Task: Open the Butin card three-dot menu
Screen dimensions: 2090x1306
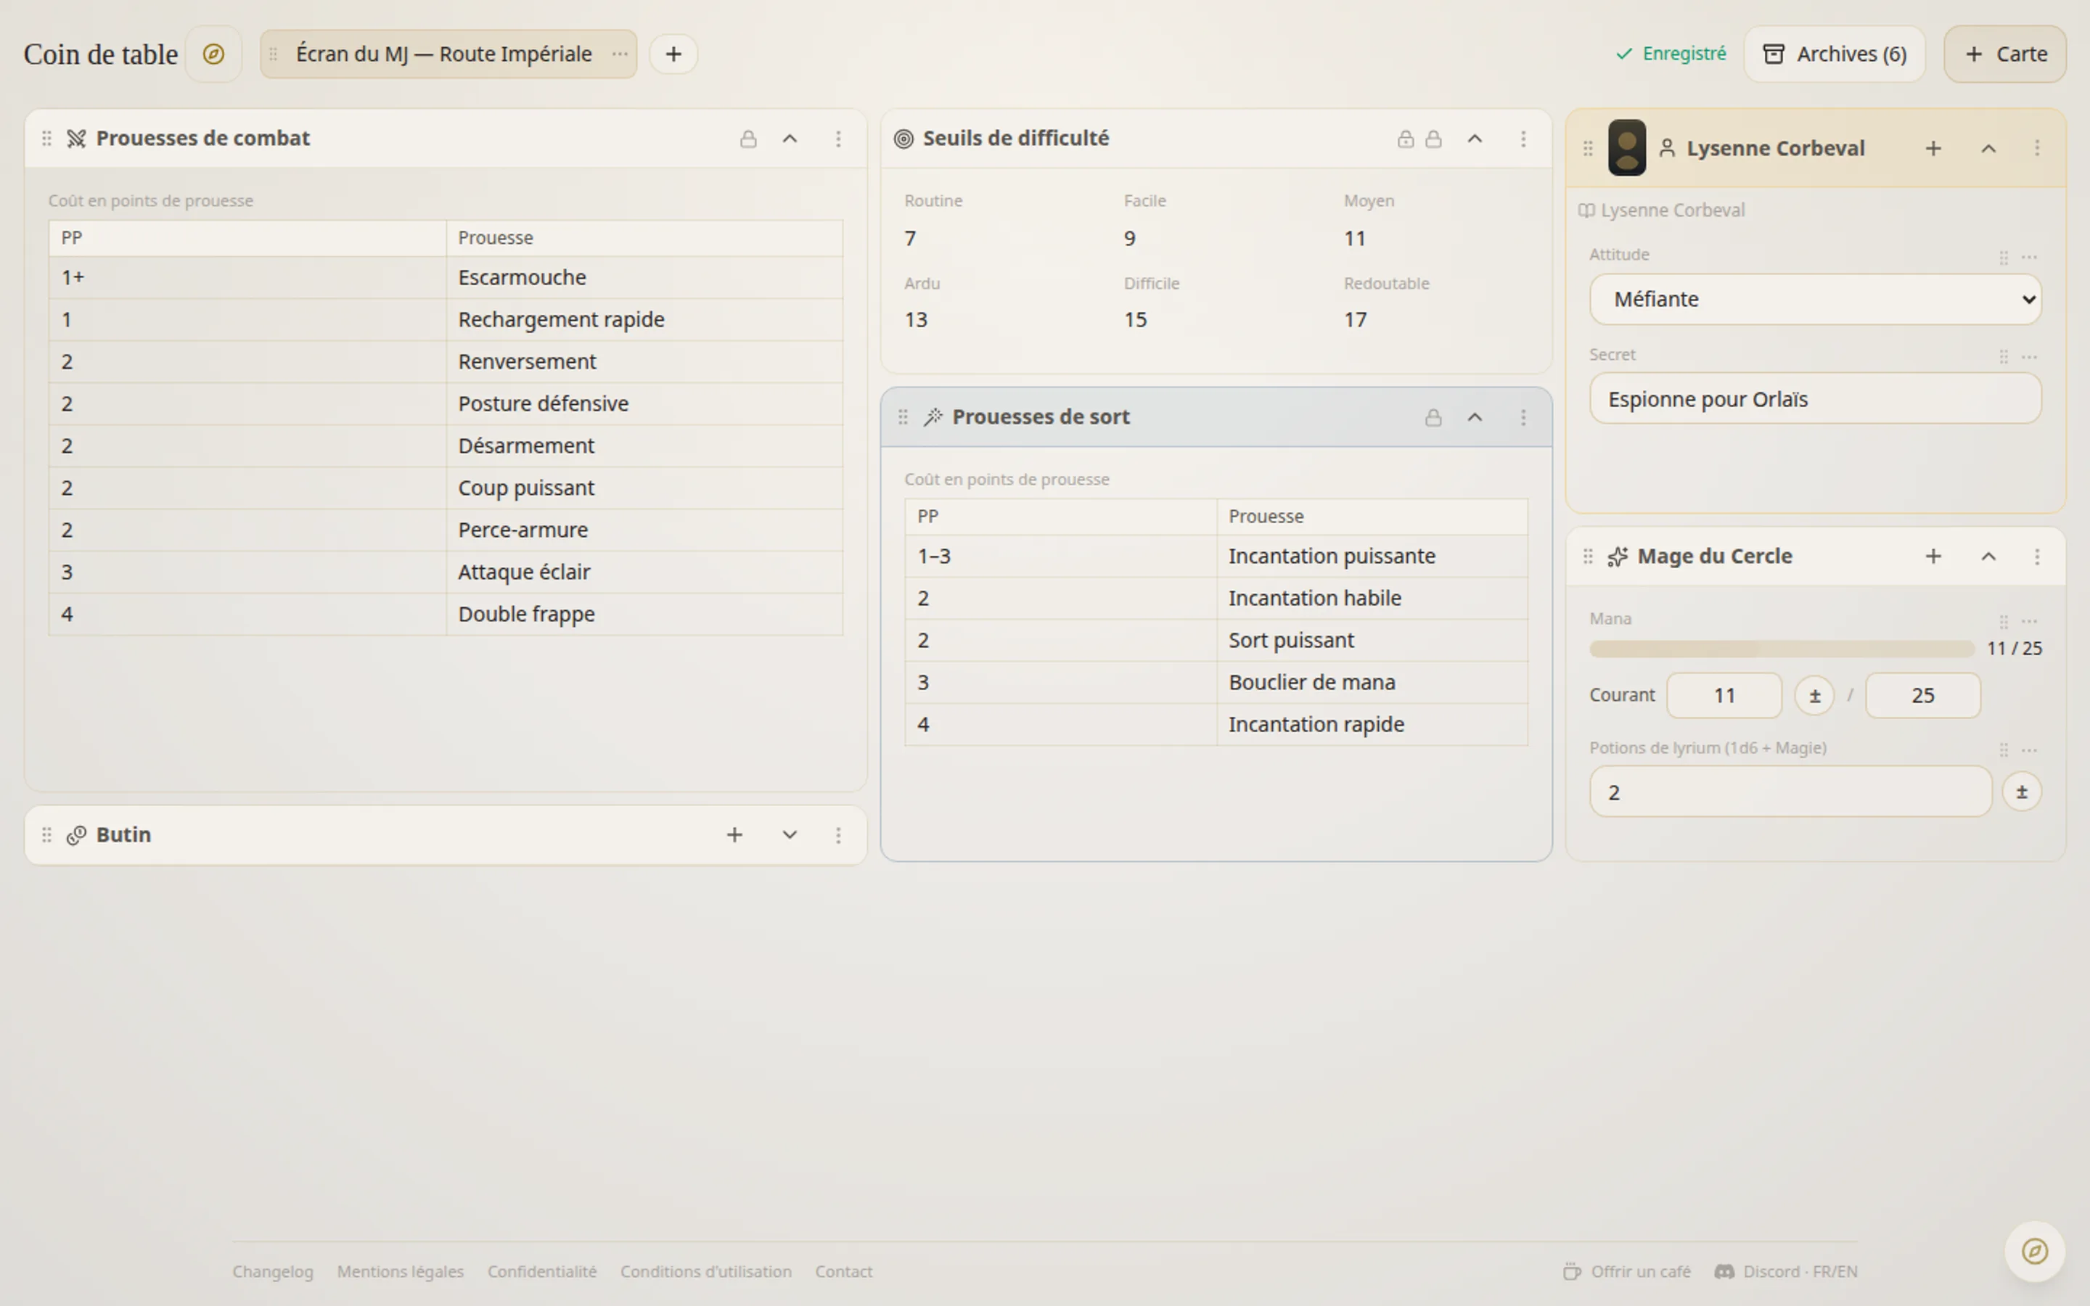Action: point(837,835)
